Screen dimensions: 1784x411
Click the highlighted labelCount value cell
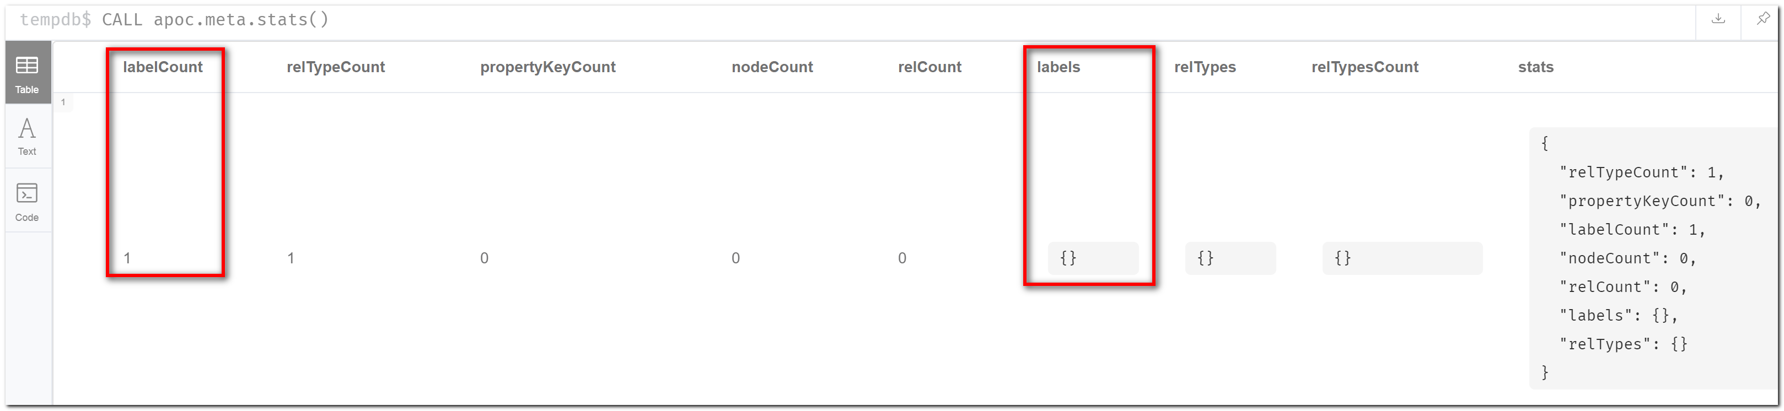(x=127, y=257)
